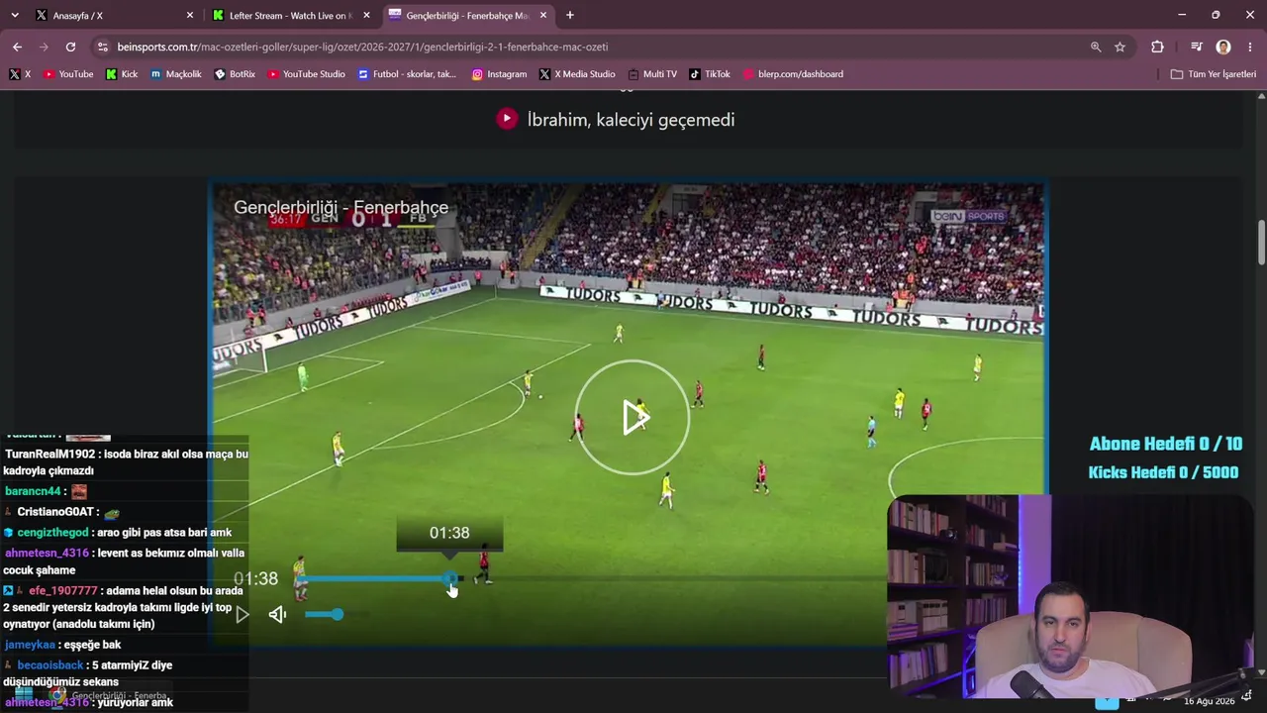This screenshot has height=713, width=1267.
Task: Close the Gençlerbirliği - Fenerbahçe tab
Action: click(x=543, y=16)
